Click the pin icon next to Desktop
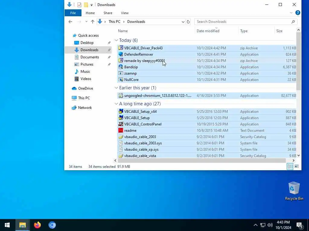 point(109,43)
